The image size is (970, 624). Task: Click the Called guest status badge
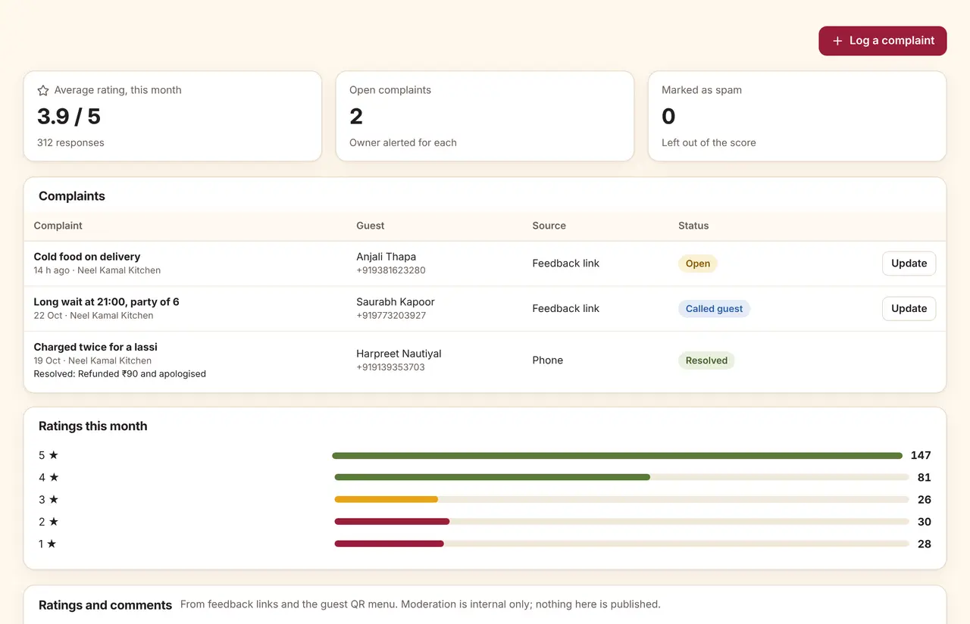[714, 308]
